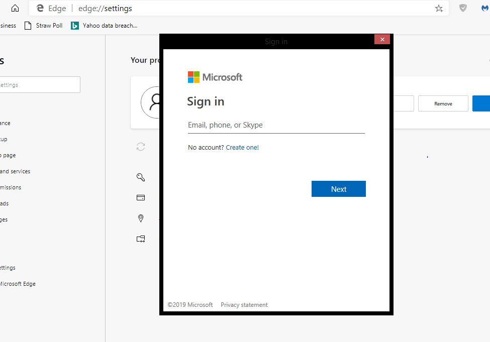
Task: Click the Remove profile button
Action: [x=443, y=103]
